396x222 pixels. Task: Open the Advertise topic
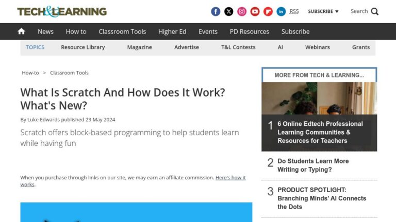click(x=186, y=47)
